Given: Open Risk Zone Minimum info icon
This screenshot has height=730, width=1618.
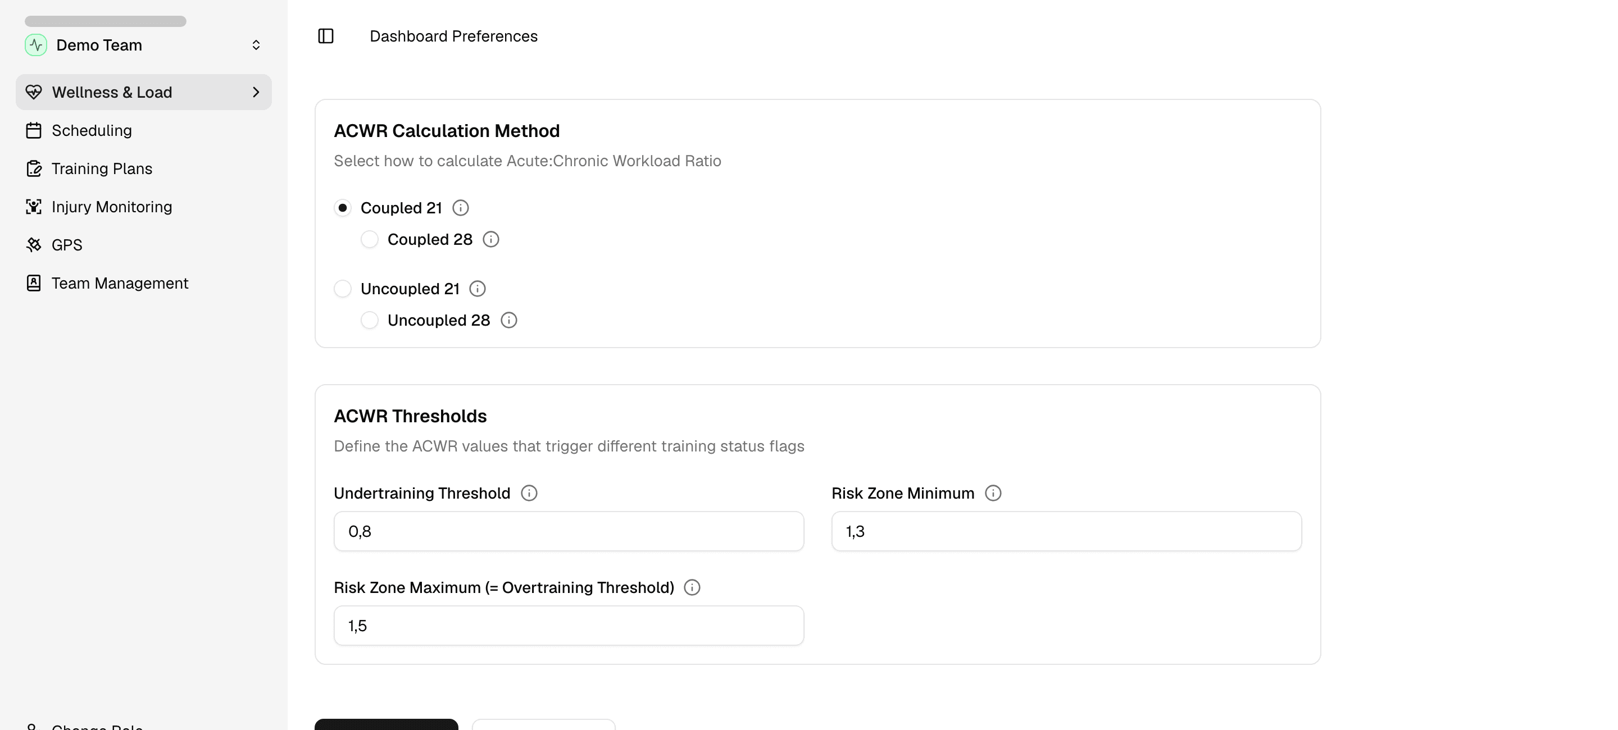Looking at the screenshot, I should 993,494.
